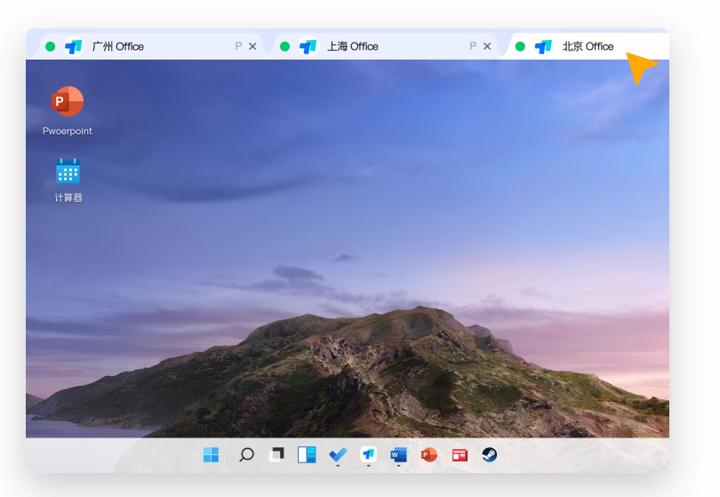Launch Steam from the taskbar
720x497 pixels.
490,455
